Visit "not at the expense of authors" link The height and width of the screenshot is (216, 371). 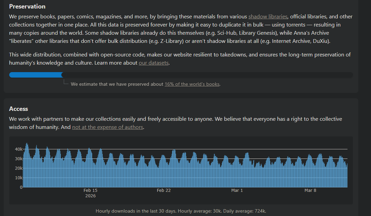pos(108,127)
